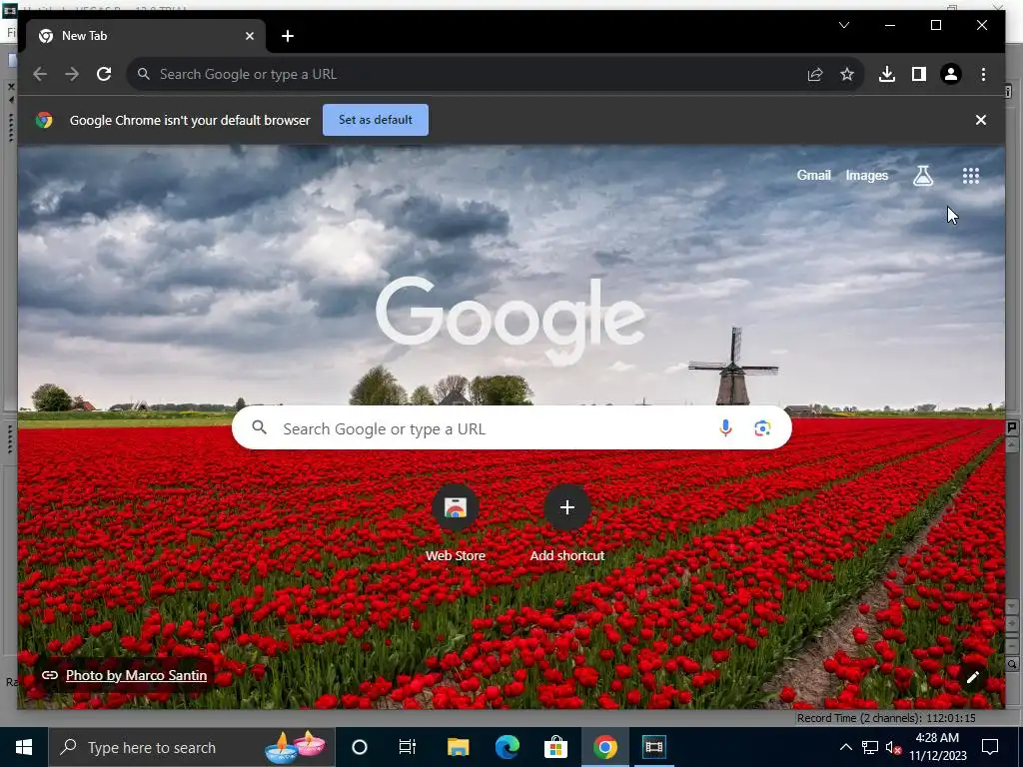Click the magnifier icon in search box
This screenshot has height=767, width=1023.
260,427
